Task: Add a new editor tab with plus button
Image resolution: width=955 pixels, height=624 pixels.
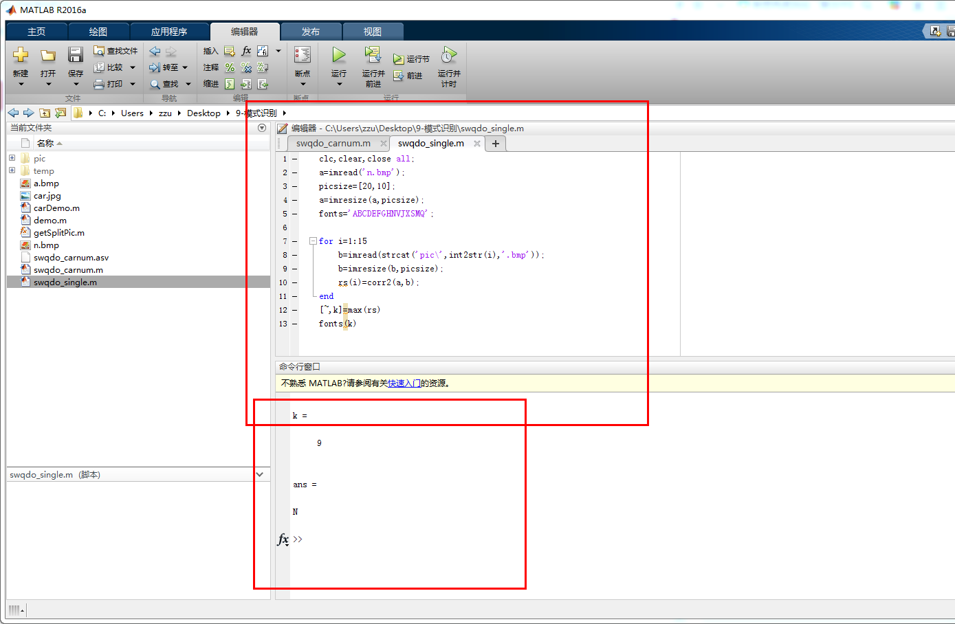Action: [496, 143]
